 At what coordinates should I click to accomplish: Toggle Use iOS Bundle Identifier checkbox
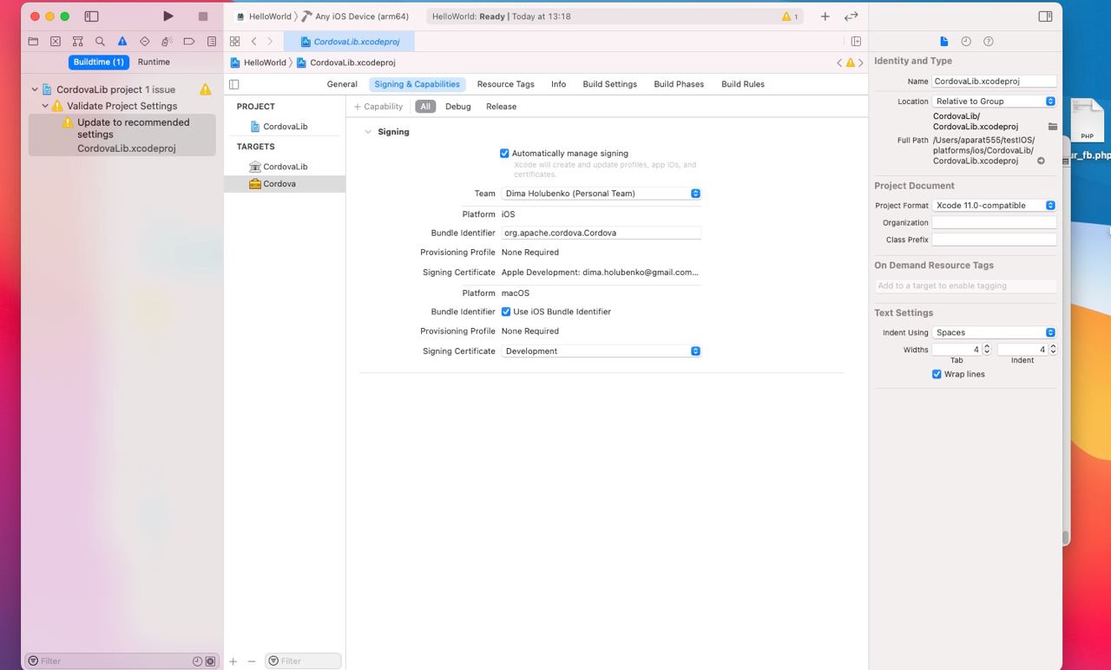(x=506, y=312)
